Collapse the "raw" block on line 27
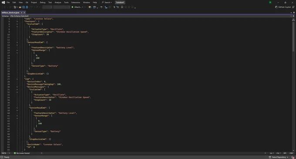The width and height of the screenshot is (296, 159). click(x=17, y=79)
